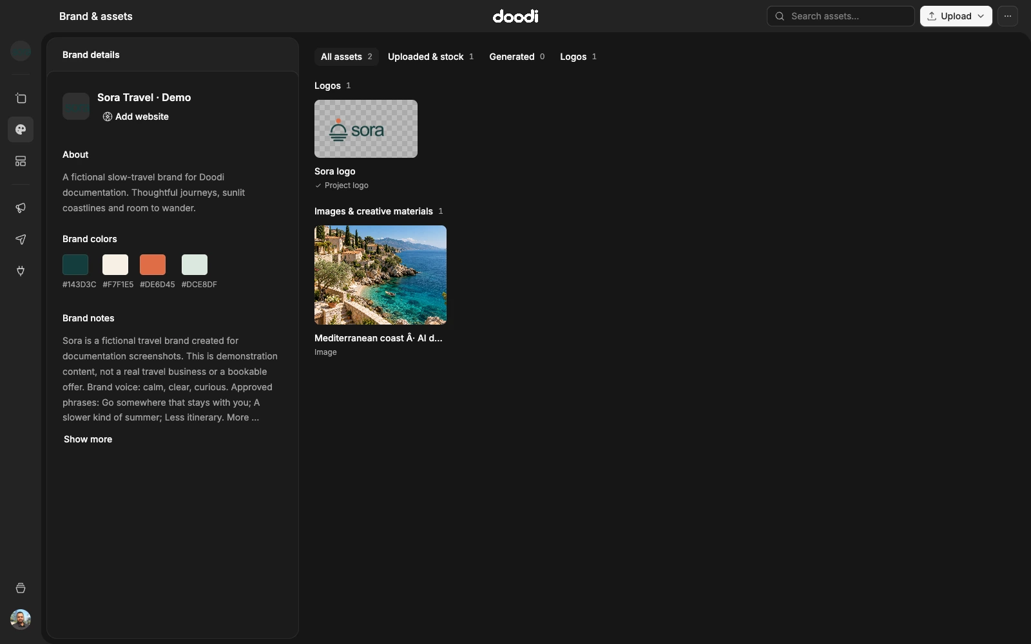The width and height of the screenshot is (1031, 644).
Task: Open the Upload dropdown button
Action: point(956,16)
